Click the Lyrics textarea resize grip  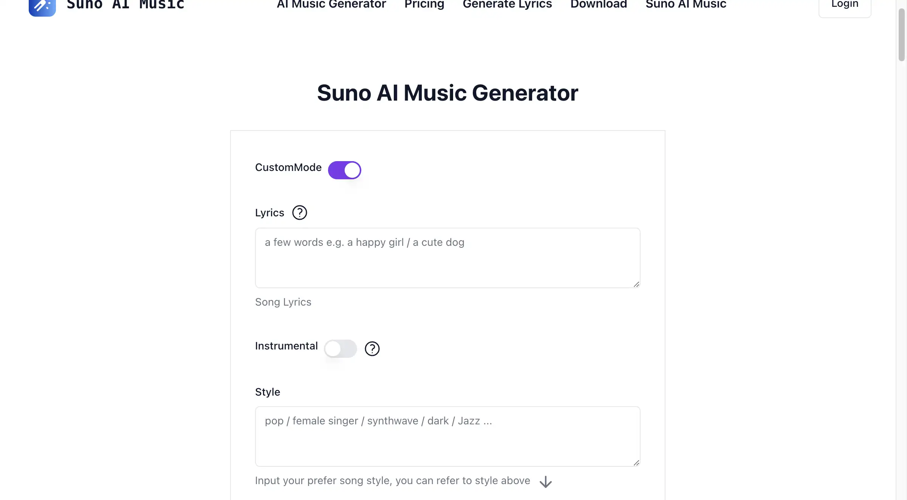point(636,284)
